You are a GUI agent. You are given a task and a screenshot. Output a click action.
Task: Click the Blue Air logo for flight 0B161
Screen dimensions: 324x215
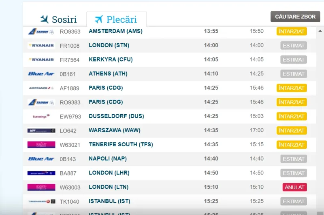point(41,74)
